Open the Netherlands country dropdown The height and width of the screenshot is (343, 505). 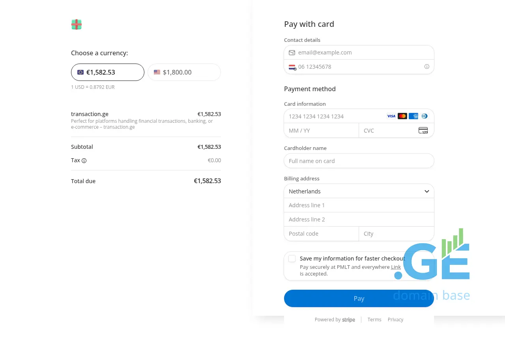click(359, 191)
